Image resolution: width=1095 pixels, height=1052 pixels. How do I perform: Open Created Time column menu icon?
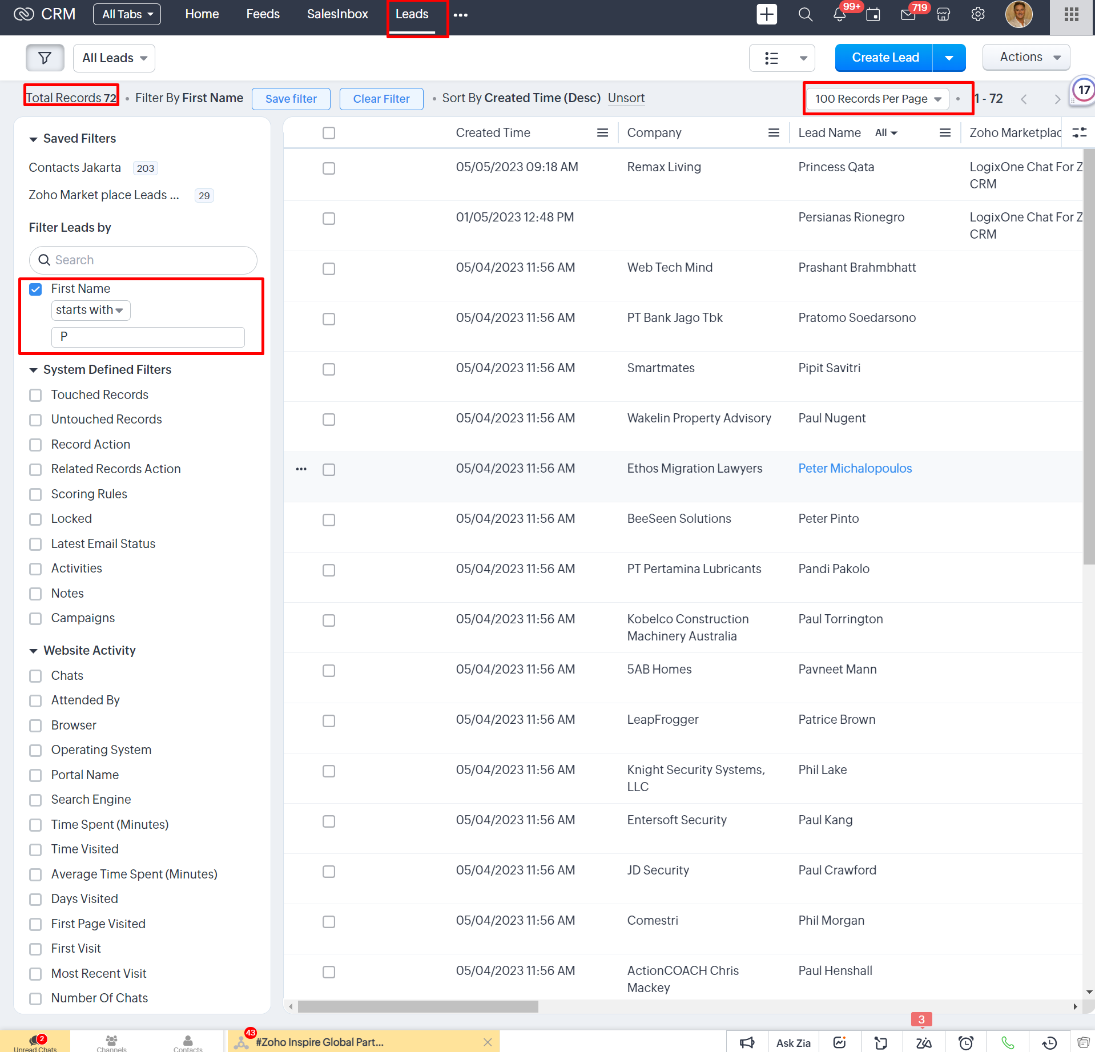[x=602, y=133]
